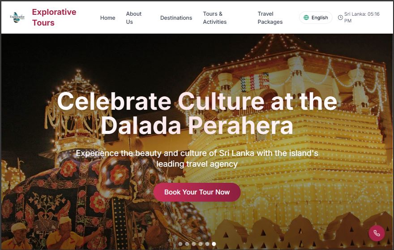Click the Explorative Tours brand name link
This screenshot has height=250, width=394.
point(54,17)
